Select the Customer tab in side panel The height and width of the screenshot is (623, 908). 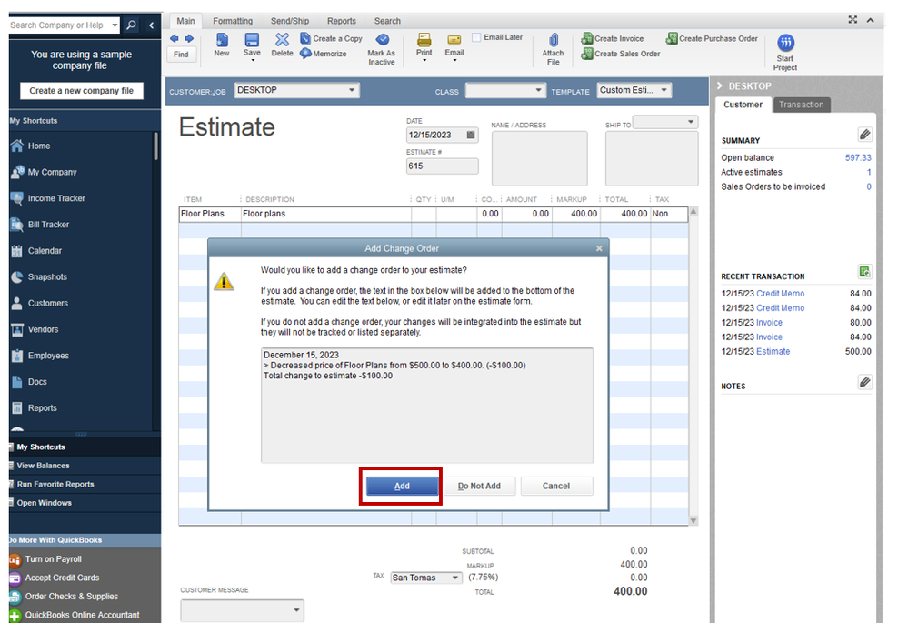coord(743,105)
